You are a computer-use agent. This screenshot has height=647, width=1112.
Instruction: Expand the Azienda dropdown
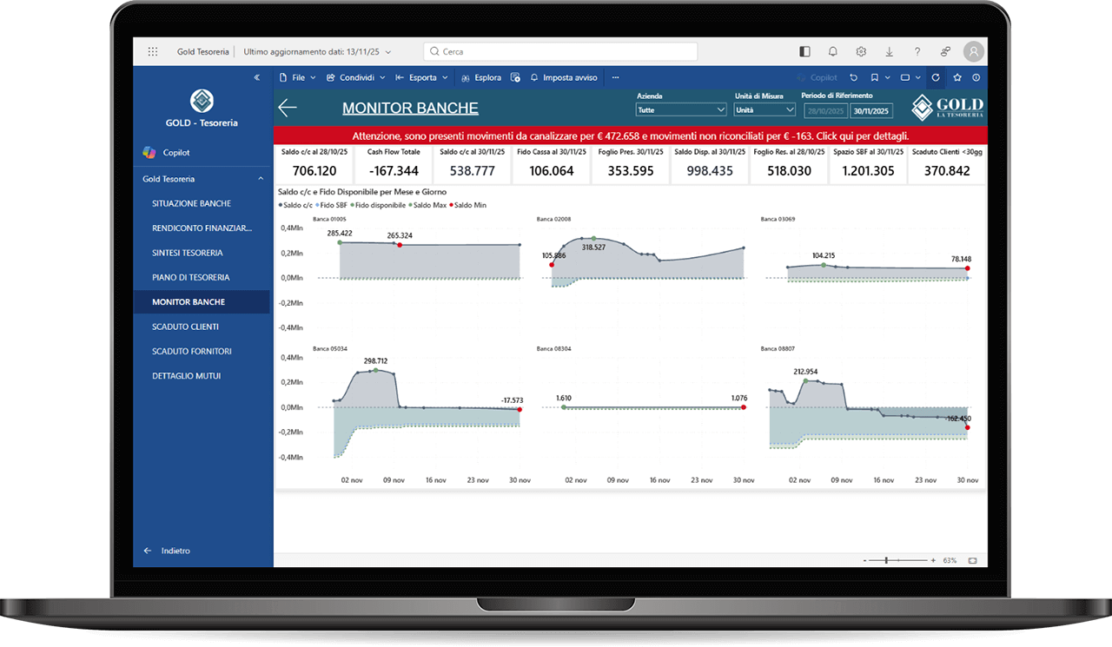coord(680,110)
